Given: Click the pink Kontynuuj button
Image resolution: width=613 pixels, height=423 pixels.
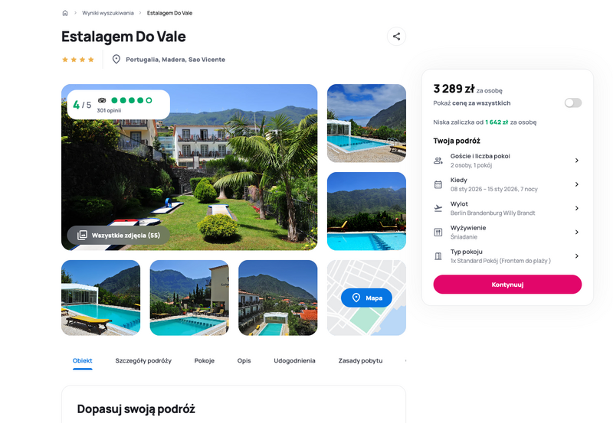Looking at the screenshot, I should pyautogui.click(x=507, y=285).
